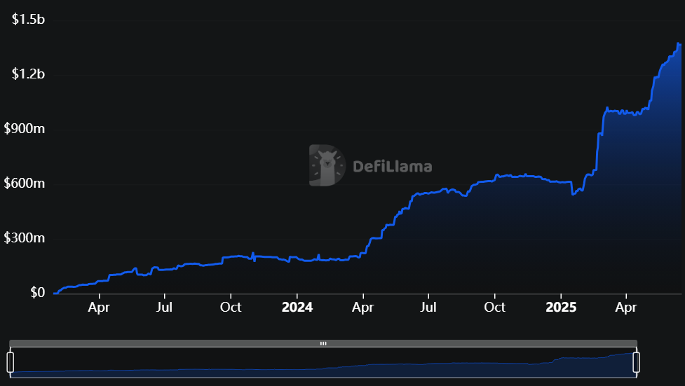Click the DefiLlama watermark text
This screenshot has width=685, height=386.
(392, 167)
